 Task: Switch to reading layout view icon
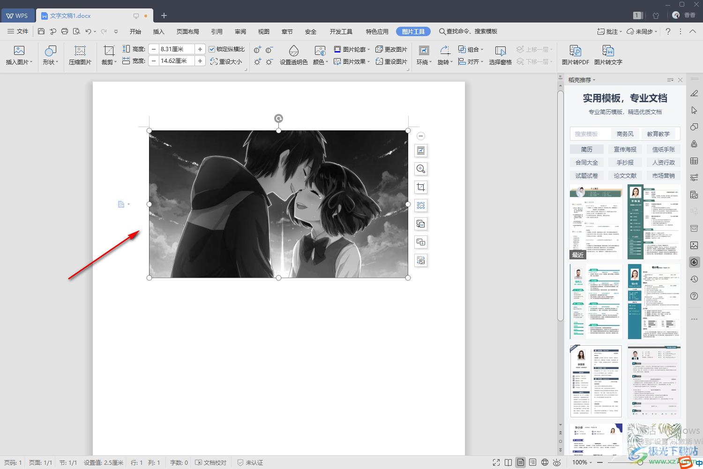click(x=509, y=462)
